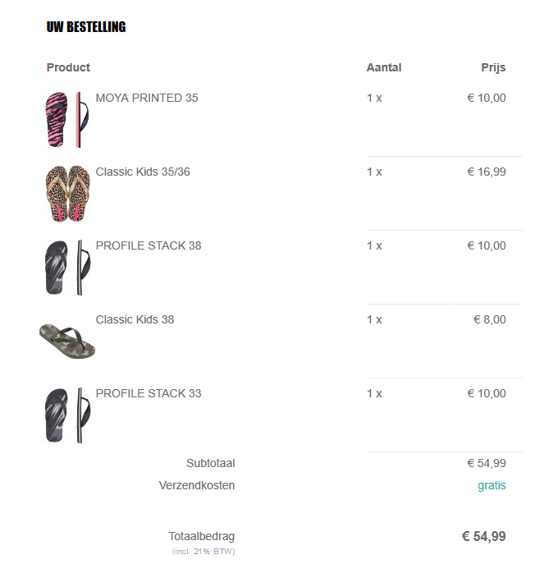This screenshot has width=549, height=564.
Task: Click the € 8,00 price of Classic Kids 38
Action: (x=490, y=320)
